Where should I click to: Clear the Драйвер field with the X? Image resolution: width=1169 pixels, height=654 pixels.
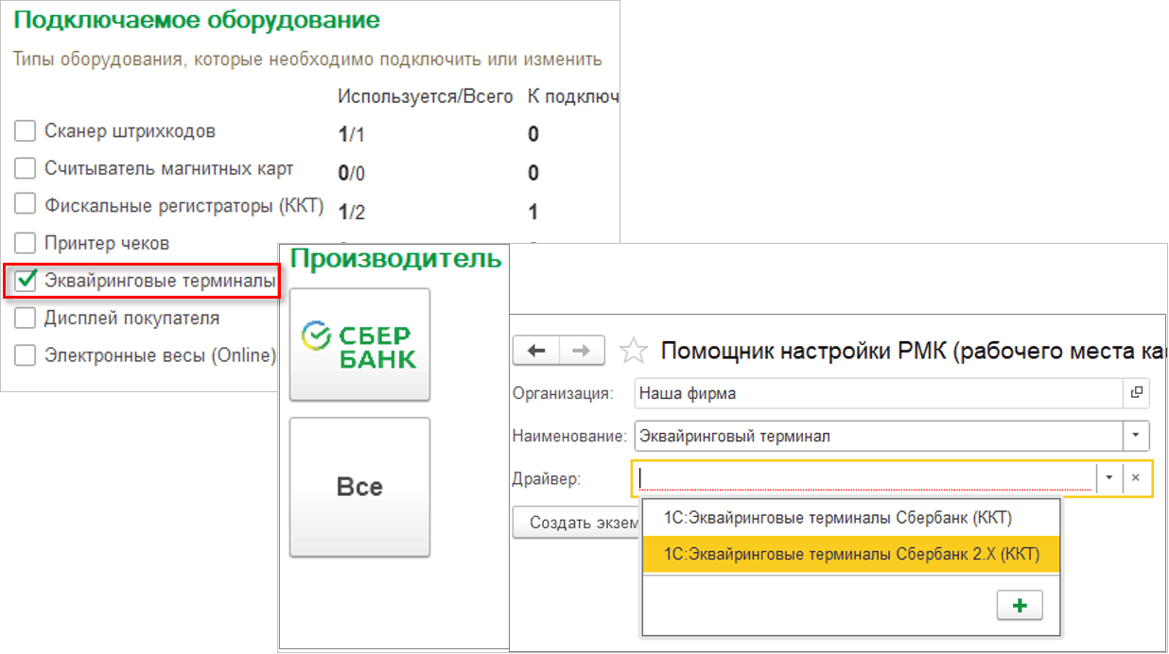click(1136, 478)
